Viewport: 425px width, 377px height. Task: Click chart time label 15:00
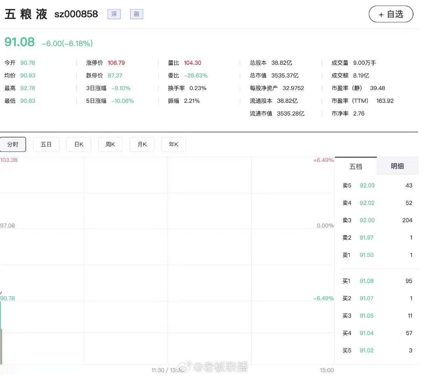327,370
